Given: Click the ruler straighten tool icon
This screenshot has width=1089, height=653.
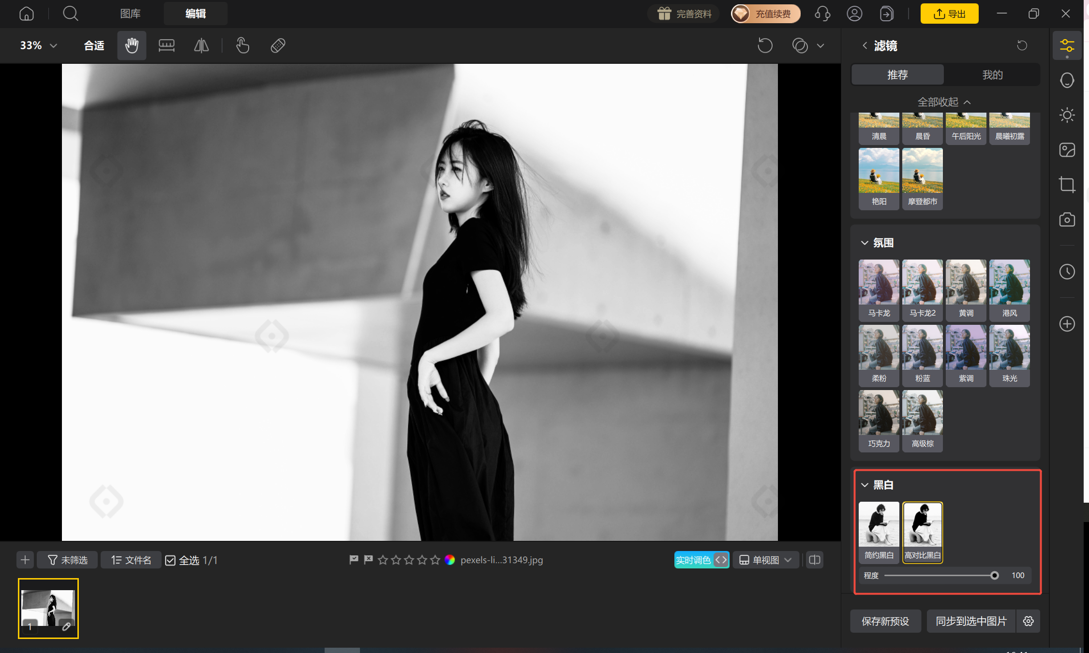Looking at the screenshot, I should [x=166, y=45].
